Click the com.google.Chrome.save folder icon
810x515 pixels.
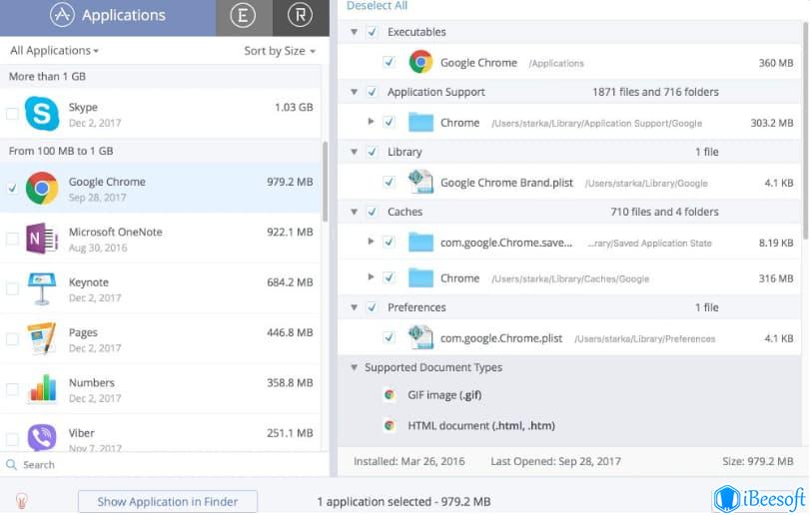420,242
